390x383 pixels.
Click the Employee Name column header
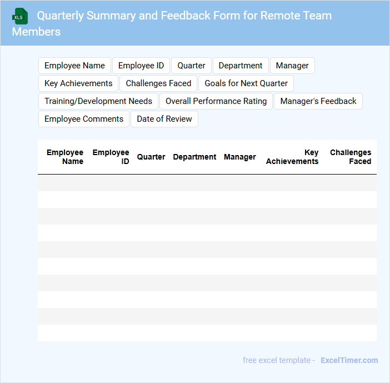(65, 157)
